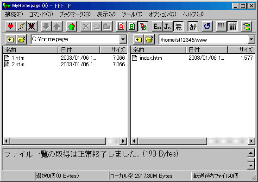Sort local files by 名前 column header

pos(31,50)
